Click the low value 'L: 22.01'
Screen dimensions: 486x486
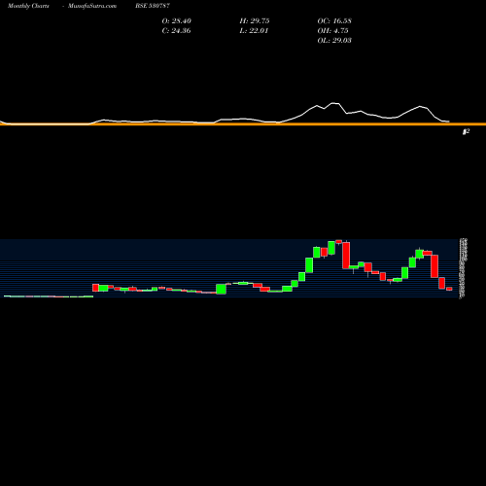pos(254,31)
